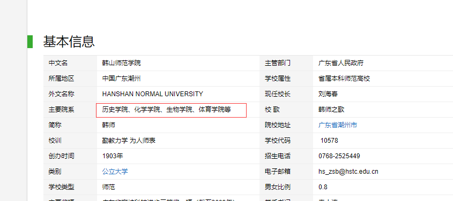Select the 所属地区 label cell
This screenshot has width=453, height=201.
[70, 79]
